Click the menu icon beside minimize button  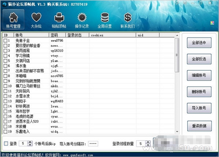185,3
